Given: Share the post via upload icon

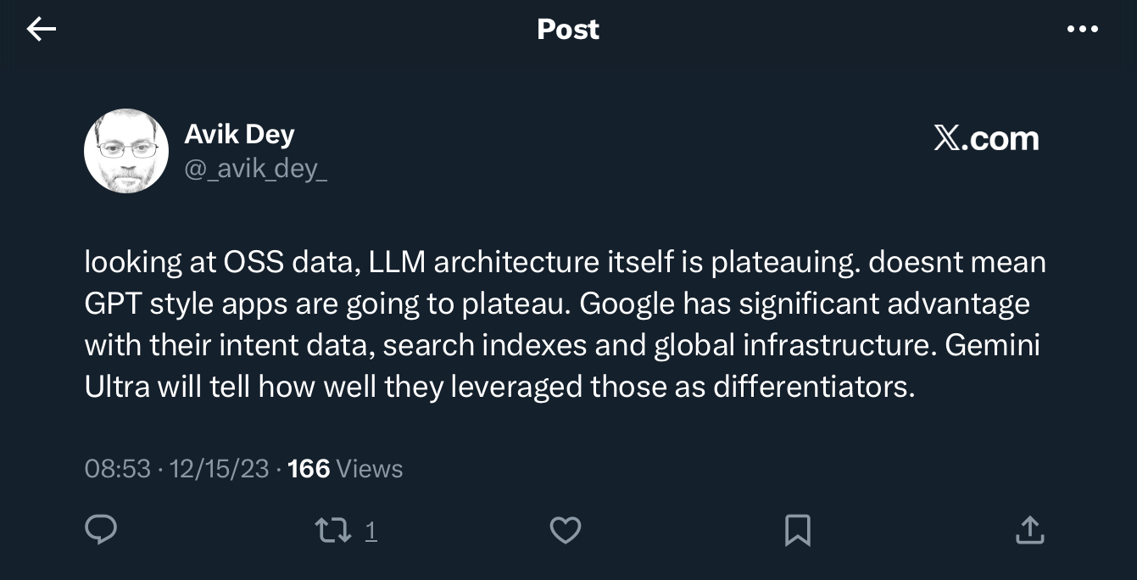Looking at the screenshot, I should point(1029,531).
